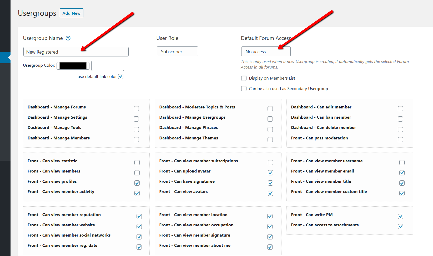Uncheck Front - Can view member website

[139, 227]
